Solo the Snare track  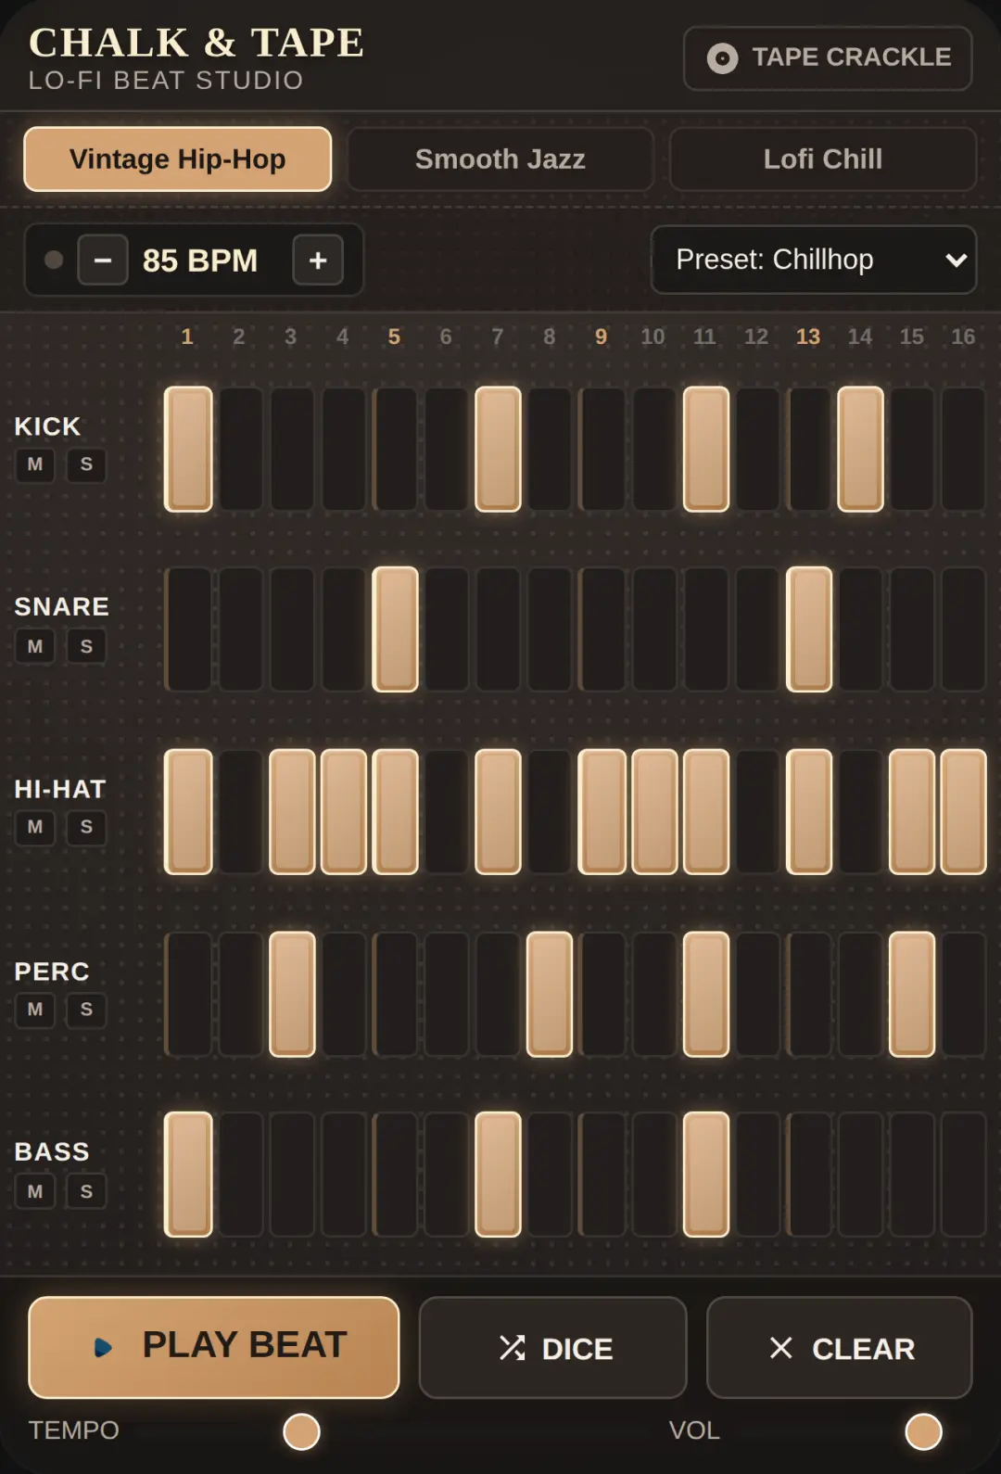(86, 646)
